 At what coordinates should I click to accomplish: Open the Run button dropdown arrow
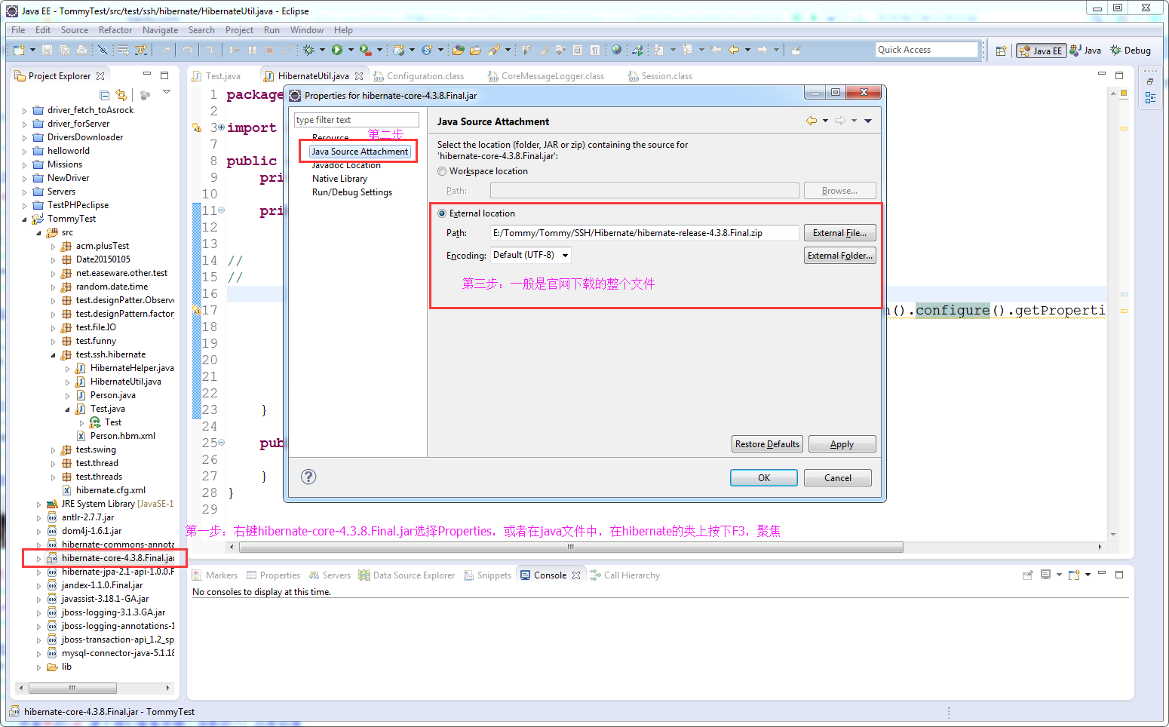point(351,50)
